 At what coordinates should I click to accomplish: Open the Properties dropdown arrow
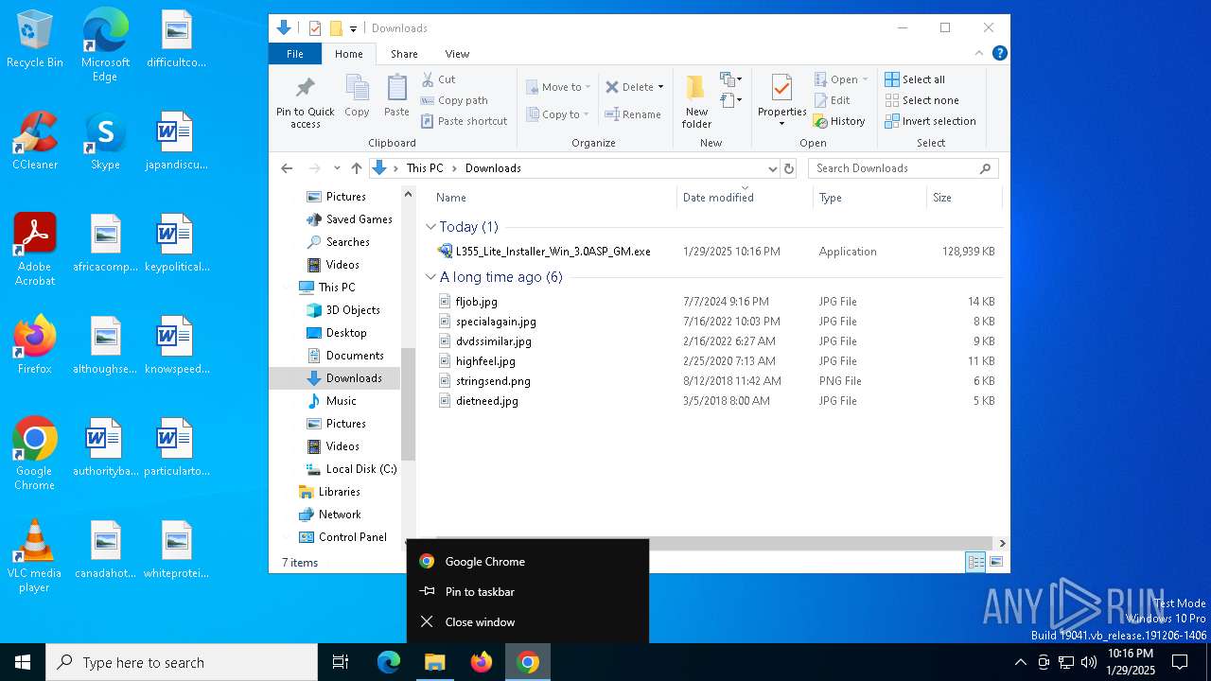(781, 124)
